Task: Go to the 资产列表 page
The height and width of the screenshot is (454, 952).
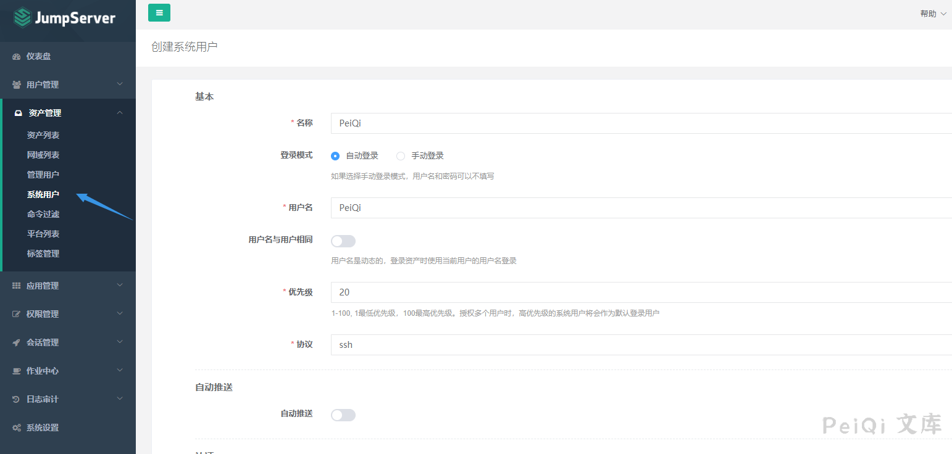Action: (43, 134)
